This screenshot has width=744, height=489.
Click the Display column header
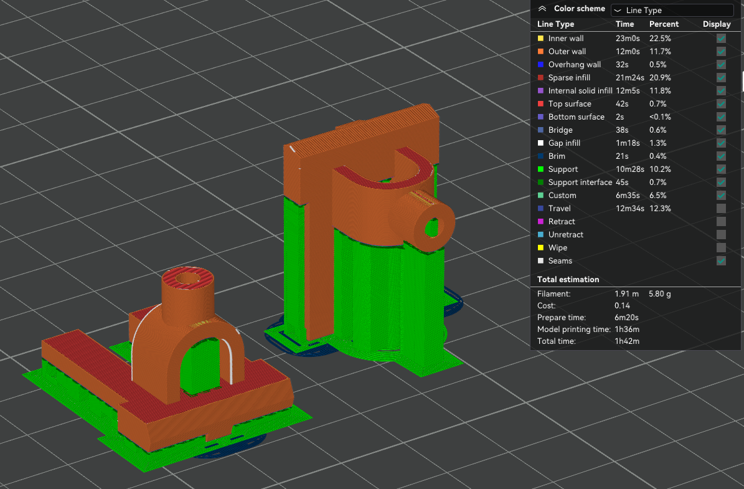[717, 24]
